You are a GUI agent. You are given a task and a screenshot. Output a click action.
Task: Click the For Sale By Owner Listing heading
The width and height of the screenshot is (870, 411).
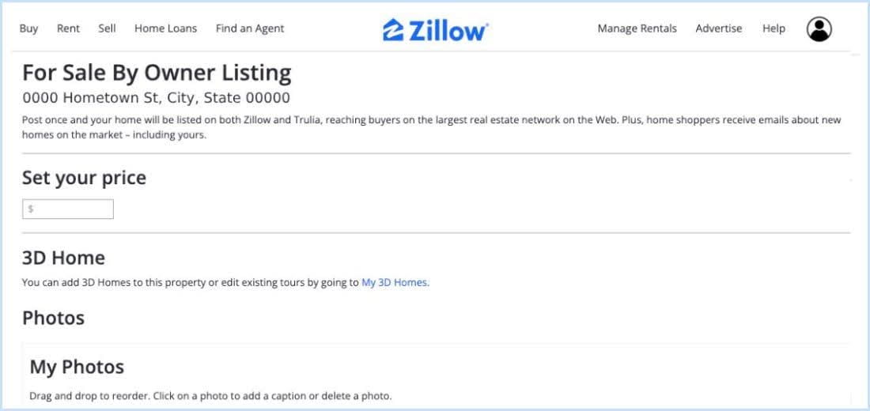click(x=157, y=73)
